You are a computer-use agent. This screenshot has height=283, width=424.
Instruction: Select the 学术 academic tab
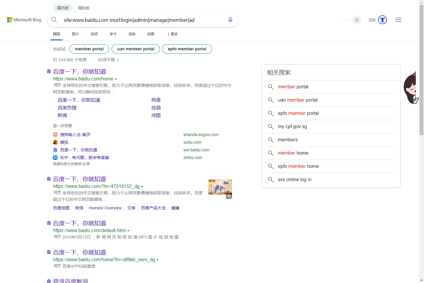(x=113, y=34)
